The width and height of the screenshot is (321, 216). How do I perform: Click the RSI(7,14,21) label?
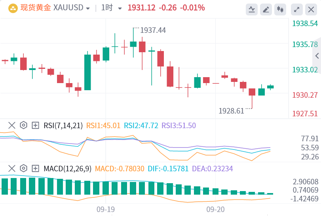coord(63,125)
